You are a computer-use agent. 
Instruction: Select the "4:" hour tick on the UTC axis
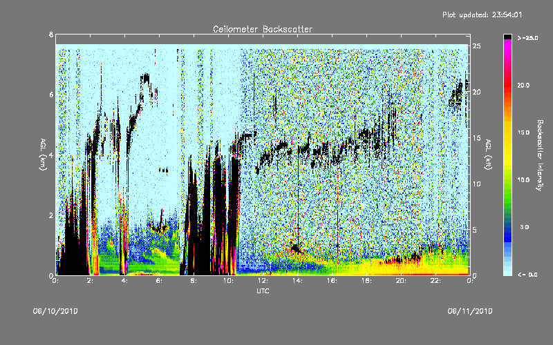[x=124, y=281]
